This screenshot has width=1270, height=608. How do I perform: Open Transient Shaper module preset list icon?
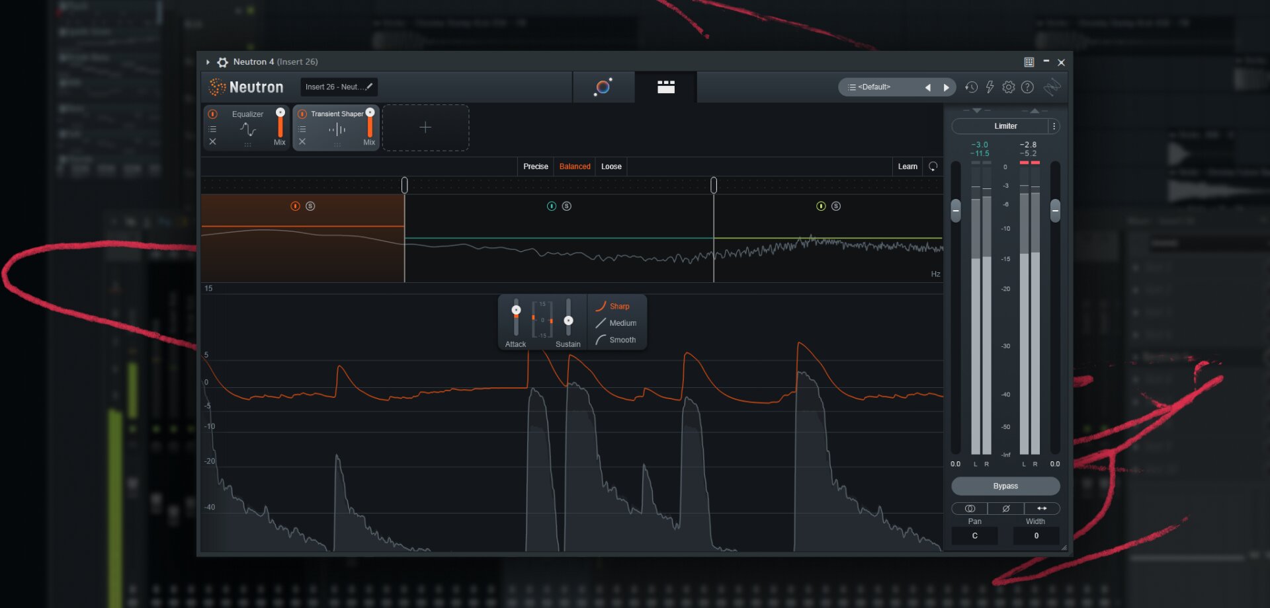tap(302, 129)
